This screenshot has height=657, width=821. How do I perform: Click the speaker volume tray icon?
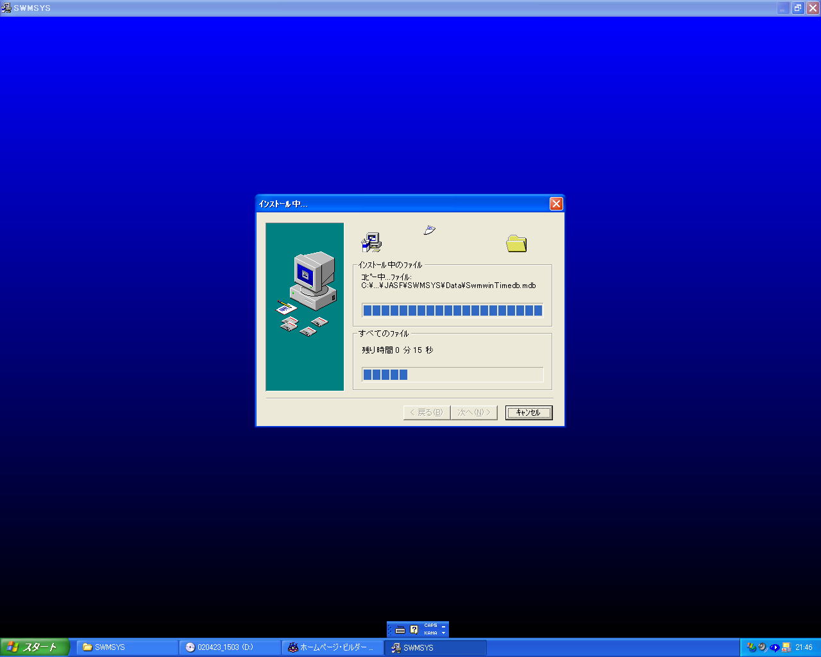(763, 647)
